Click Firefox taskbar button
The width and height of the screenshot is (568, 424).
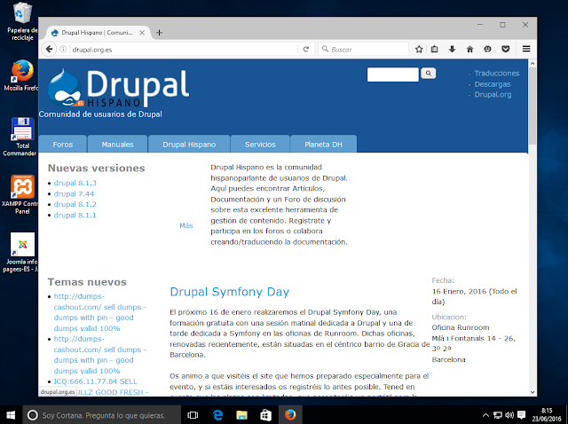point(290,415)
